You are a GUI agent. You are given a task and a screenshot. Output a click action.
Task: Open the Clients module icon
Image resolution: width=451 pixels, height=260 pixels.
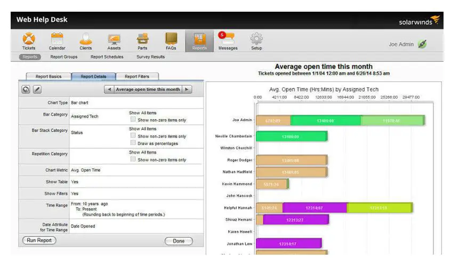85,41
